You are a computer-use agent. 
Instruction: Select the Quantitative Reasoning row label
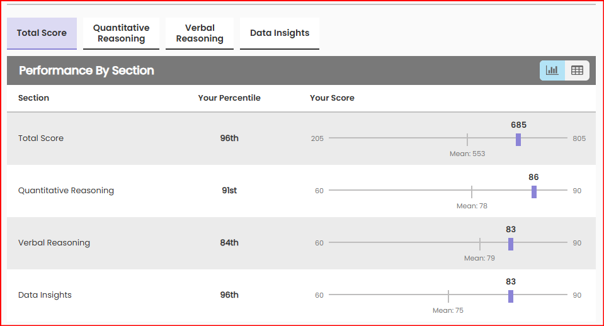click(66, 191)
